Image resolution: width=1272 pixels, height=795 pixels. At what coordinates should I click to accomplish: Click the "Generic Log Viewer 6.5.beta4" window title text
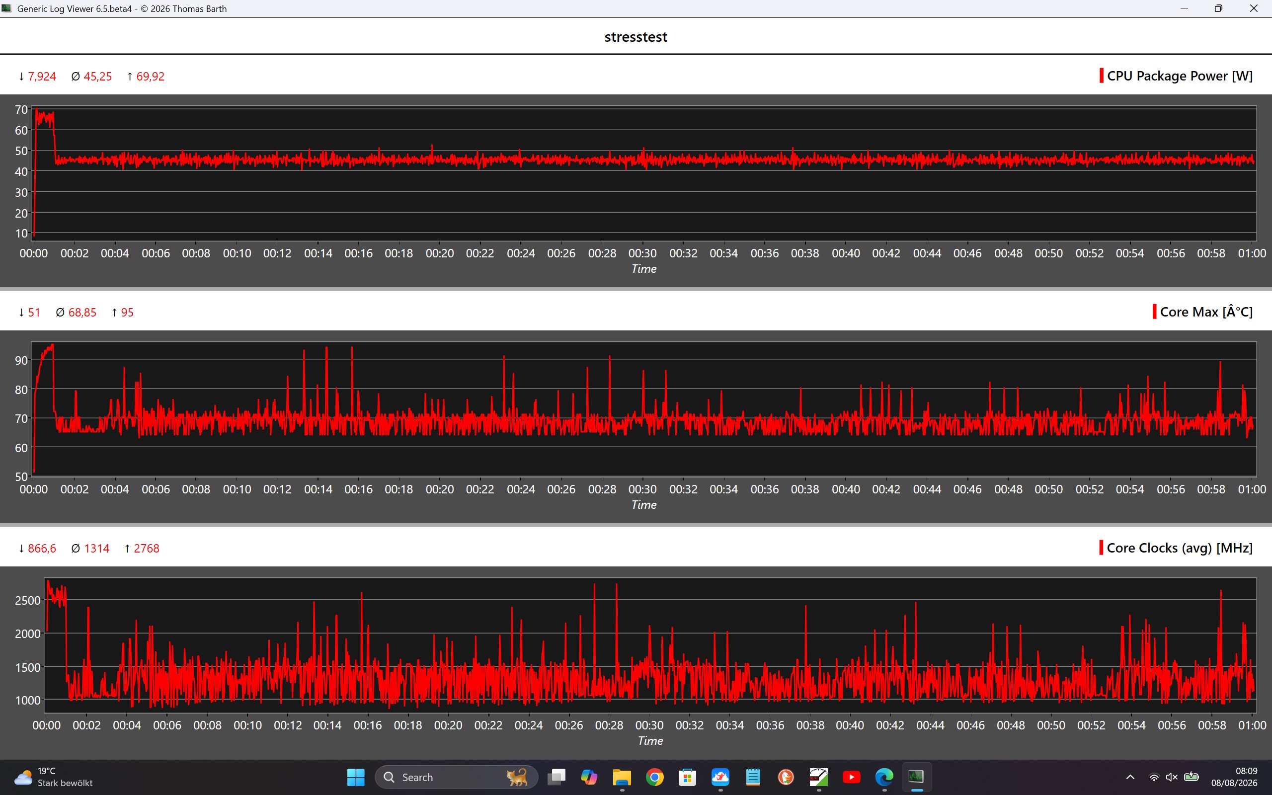click(x=75, y=9)
